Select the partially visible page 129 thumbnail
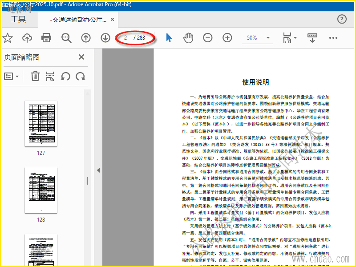Screen dimensions: 356x267 point(41,250)
